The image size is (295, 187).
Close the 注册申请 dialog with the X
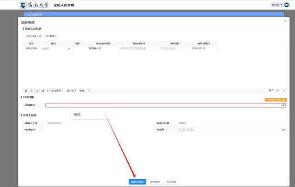(285, 21)
